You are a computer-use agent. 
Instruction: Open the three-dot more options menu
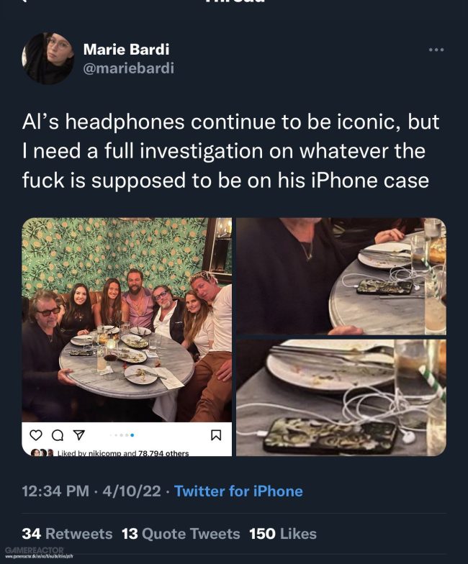(436, 50)
